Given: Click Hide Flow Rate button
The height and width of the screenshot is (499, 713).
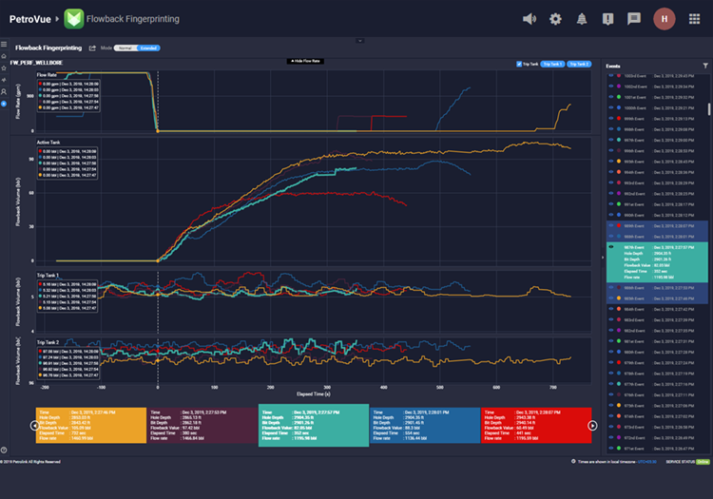Looking at the screenshot, I should coord(305,61).
